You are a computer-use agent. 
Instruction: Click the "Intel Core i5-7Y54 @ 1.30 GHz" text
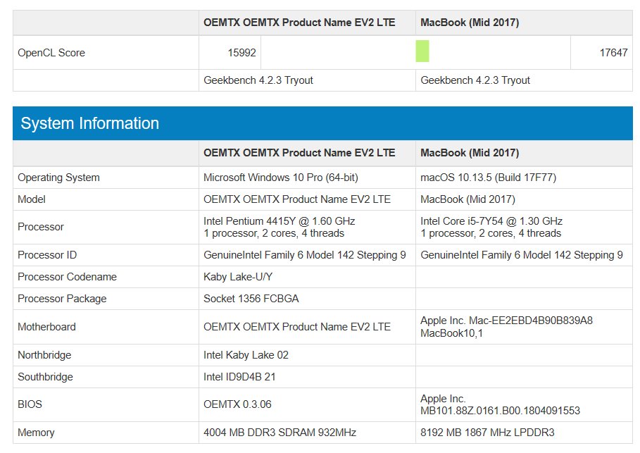[491, 221]
